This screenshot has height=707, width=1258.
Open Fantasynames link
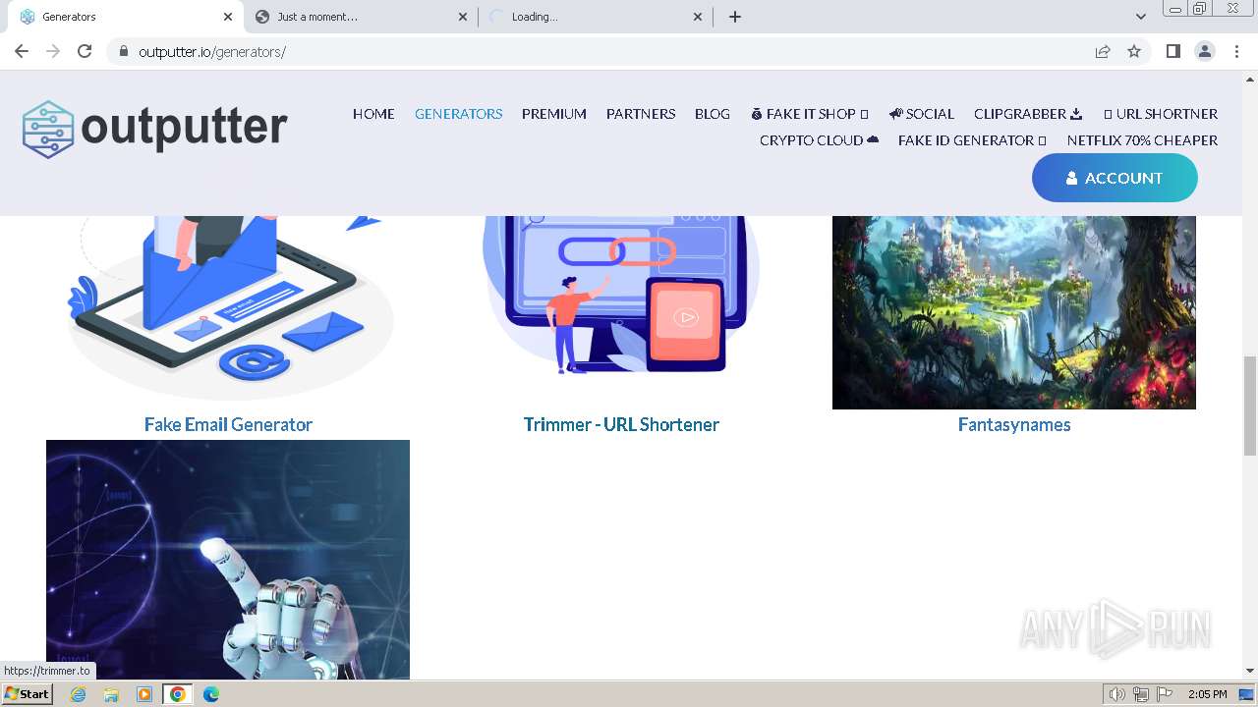(x=1014, y=424)
